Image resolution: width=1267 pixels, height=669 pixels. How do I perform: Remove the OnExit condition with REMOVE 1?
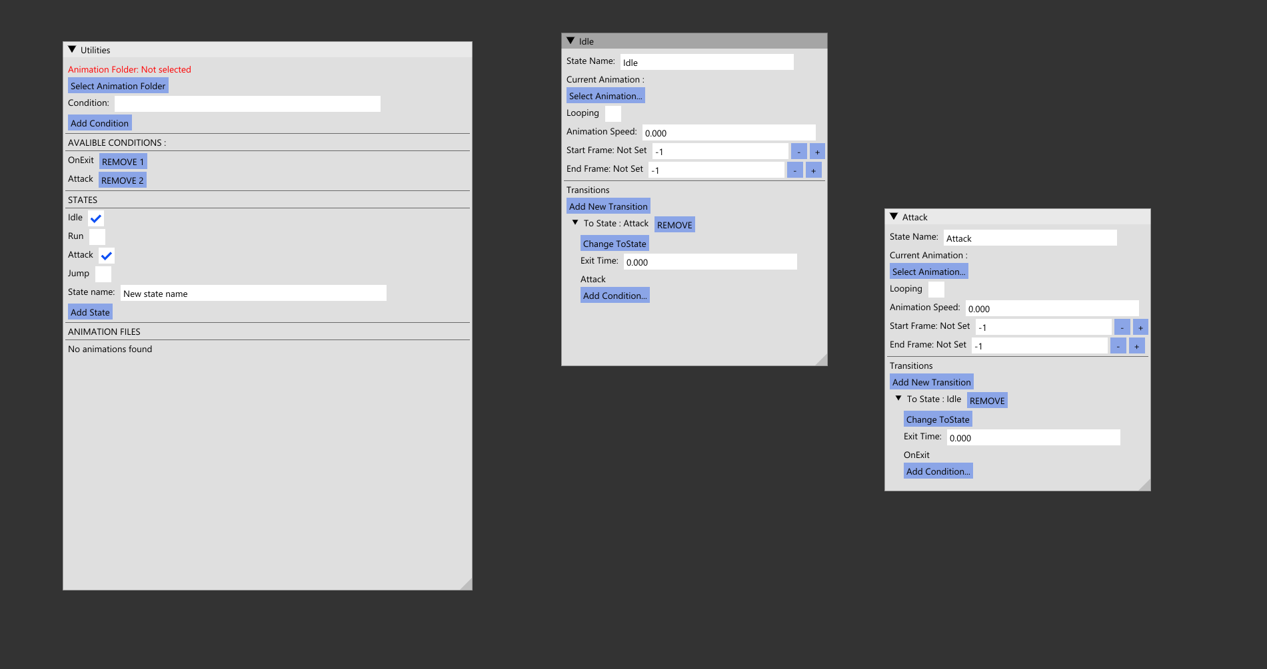tap(123, 161)
